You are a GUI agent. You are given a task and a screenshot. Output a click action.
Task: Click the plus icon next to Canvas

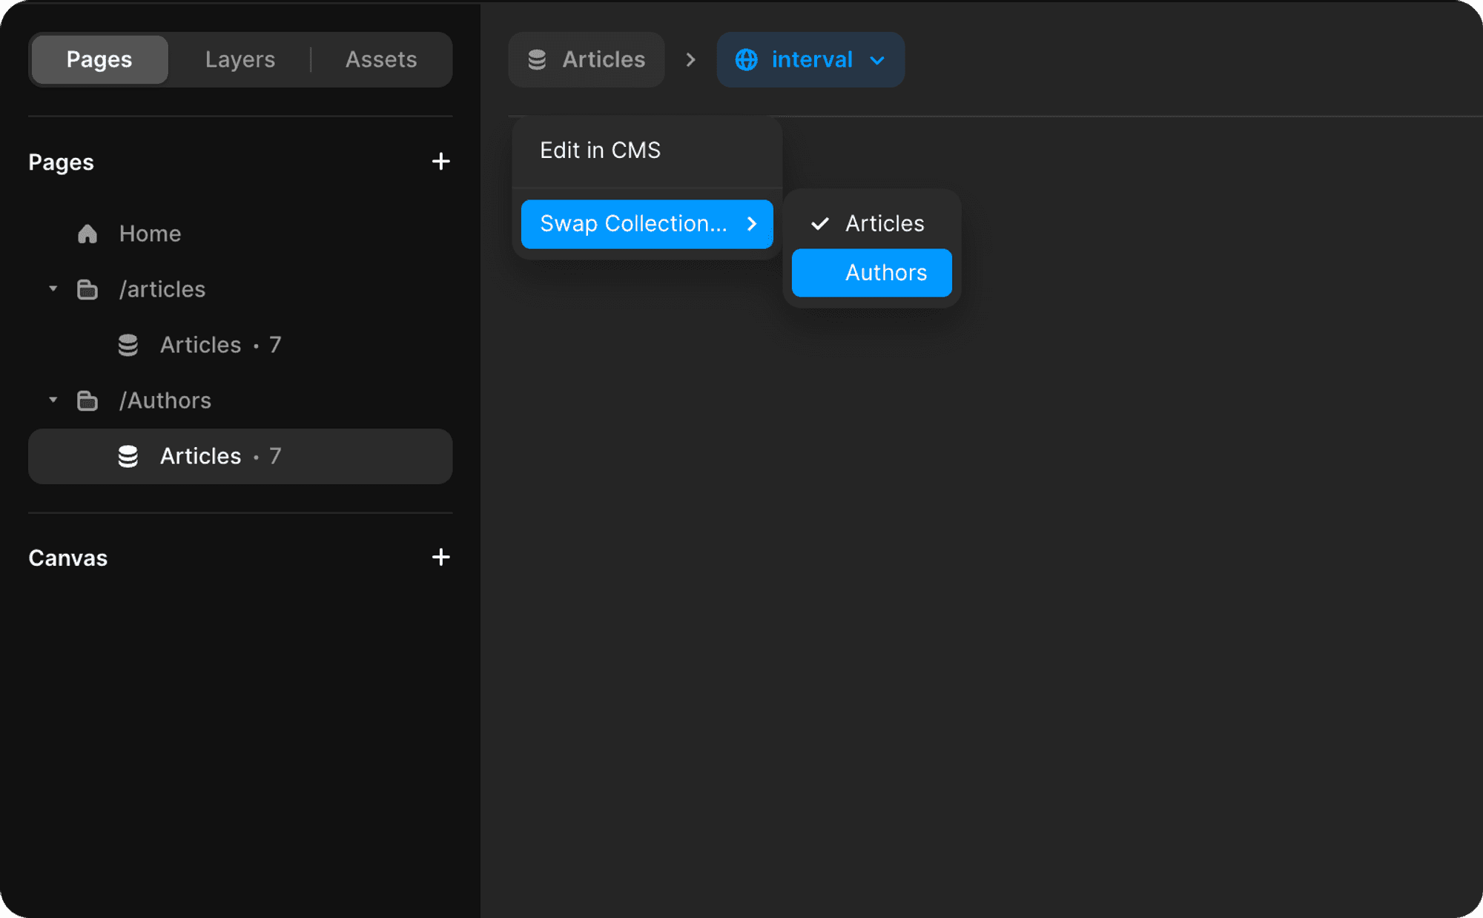pos(440,558)
